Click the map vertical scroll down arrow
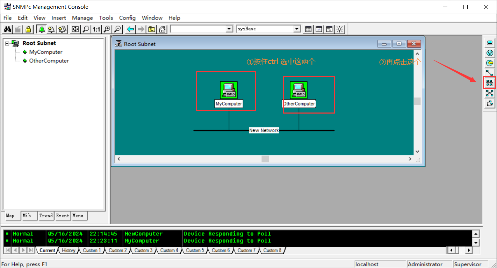Viewport: 497px width, 268px height. coord(417,152)
